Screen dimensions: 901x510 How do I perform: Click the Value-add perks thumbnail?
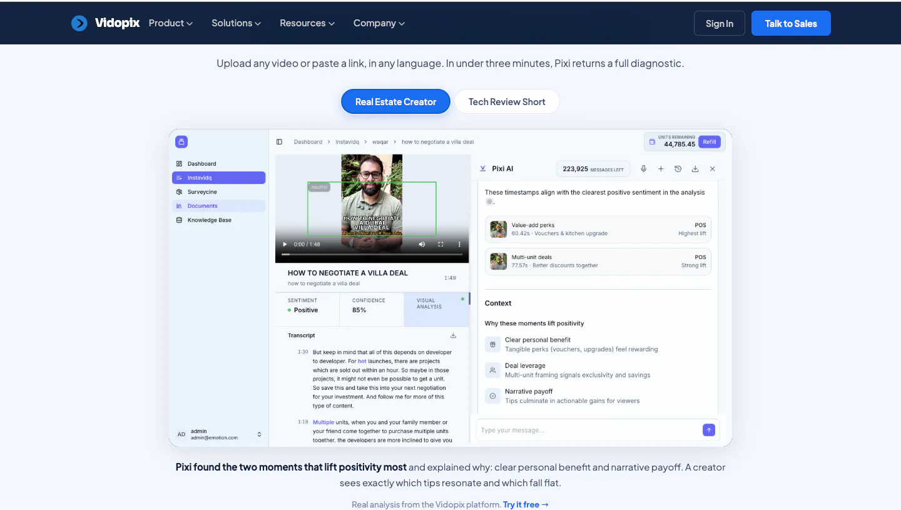point(499,229)
